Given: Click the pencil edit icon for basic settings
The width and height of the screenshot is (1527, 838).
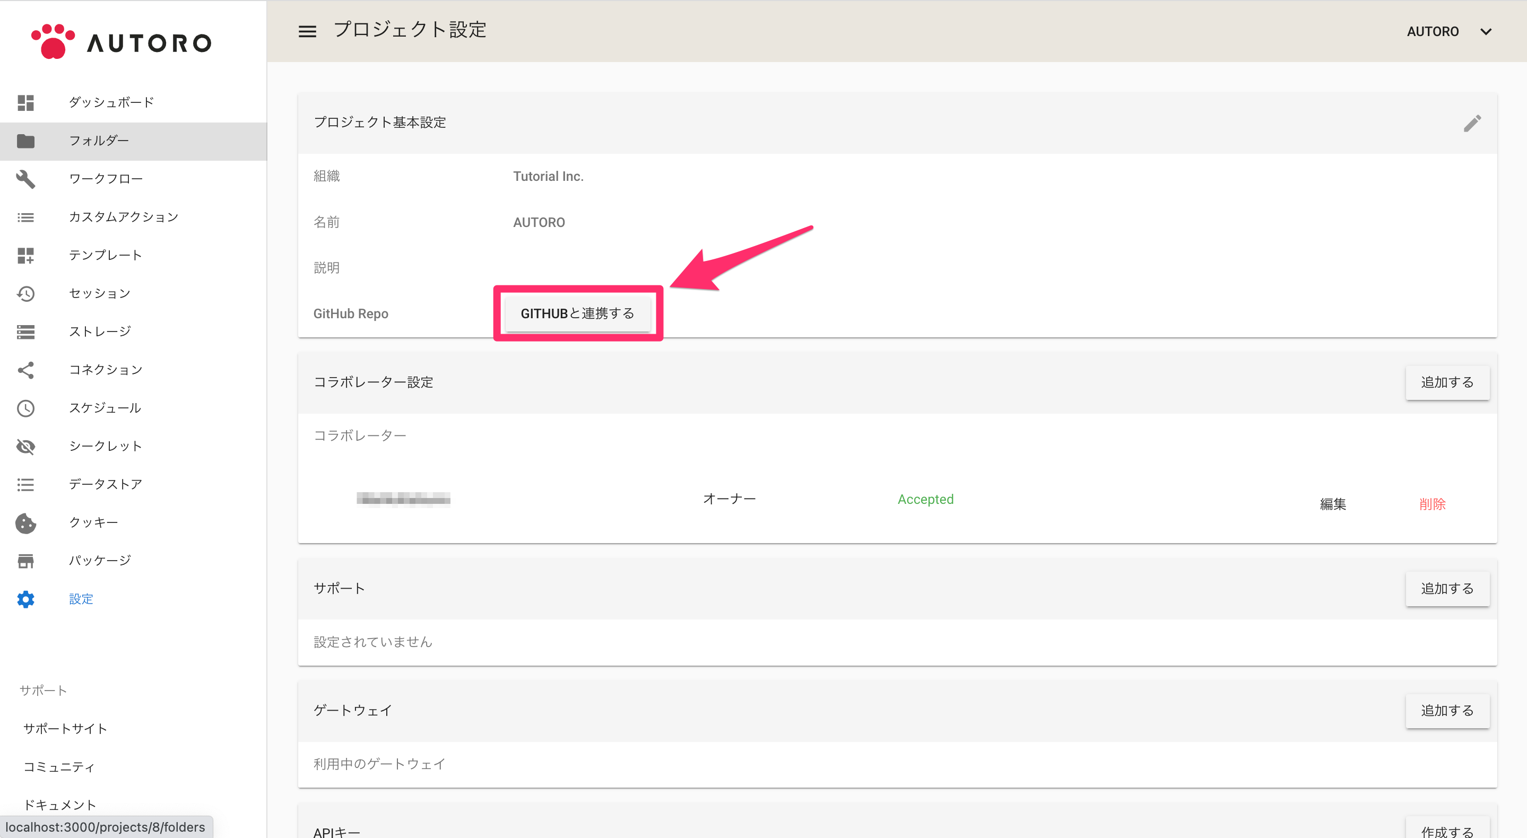Looking at the screenshot, I should 1472,123.
